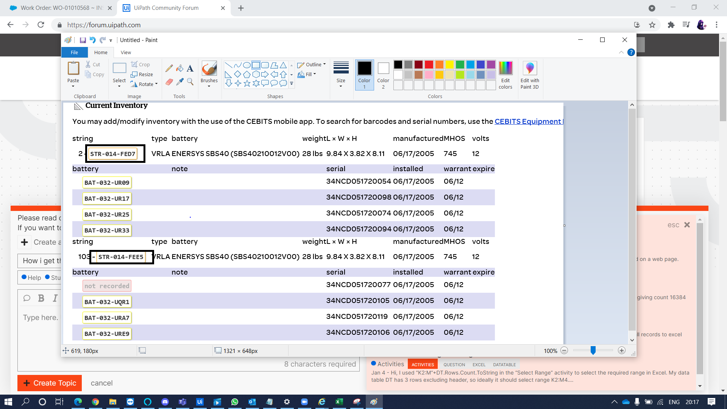
Task: Open the File menu tab
Action: (x=74, y=52)
